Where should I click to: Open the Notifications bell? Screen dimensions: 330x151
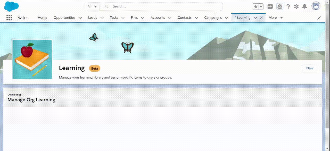(305, 6)
